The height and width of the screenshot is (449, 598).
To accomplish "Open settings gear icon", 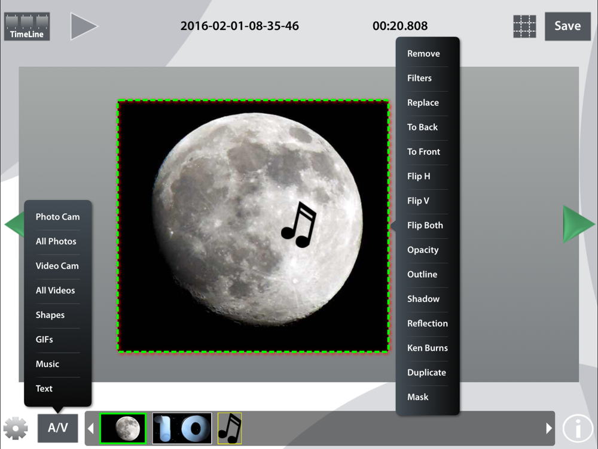I will point(16,429).
